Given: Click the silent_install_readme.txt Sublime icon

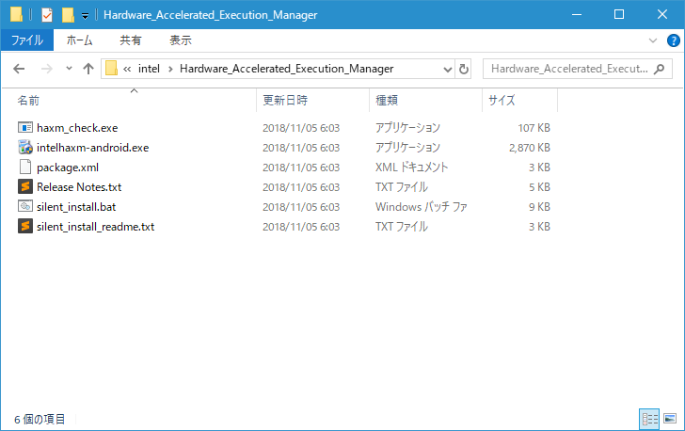Looking at the screenshot, I should coord(25,227).
